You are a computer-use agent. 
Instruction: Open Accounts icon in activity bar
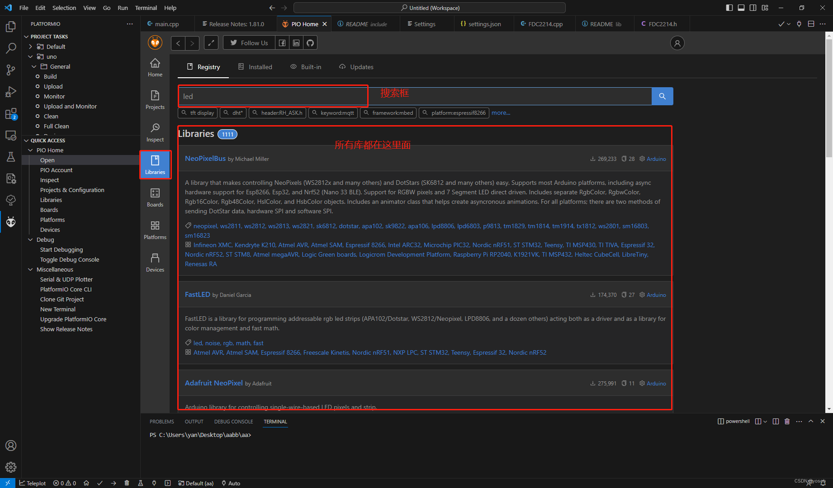tap(11, 446)
